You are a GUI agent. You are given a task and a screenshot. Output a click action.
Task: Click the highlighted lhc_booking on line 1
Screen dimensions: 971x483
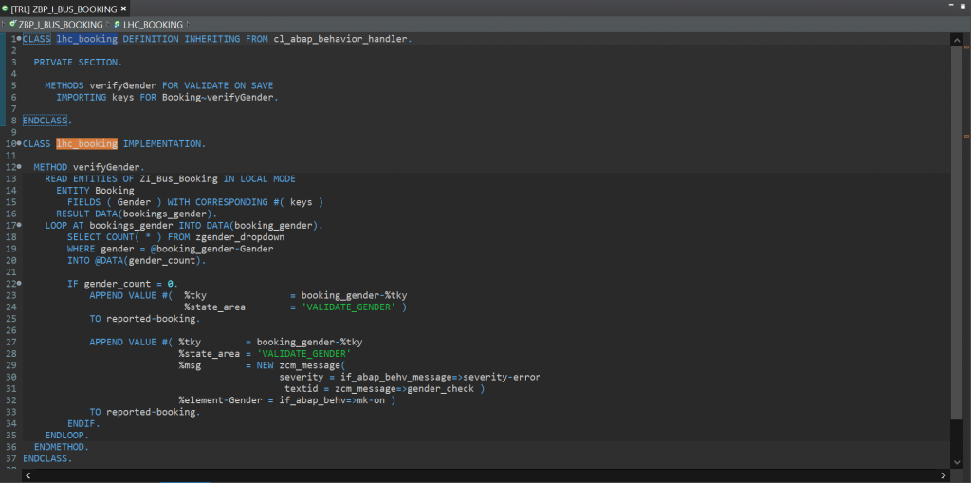86,39
